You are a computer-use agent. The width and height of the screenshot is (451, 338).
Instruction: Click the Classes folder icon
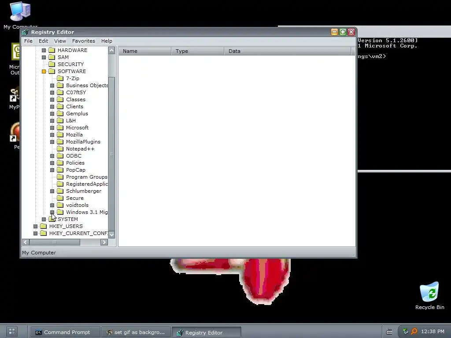tap(60, 99)
